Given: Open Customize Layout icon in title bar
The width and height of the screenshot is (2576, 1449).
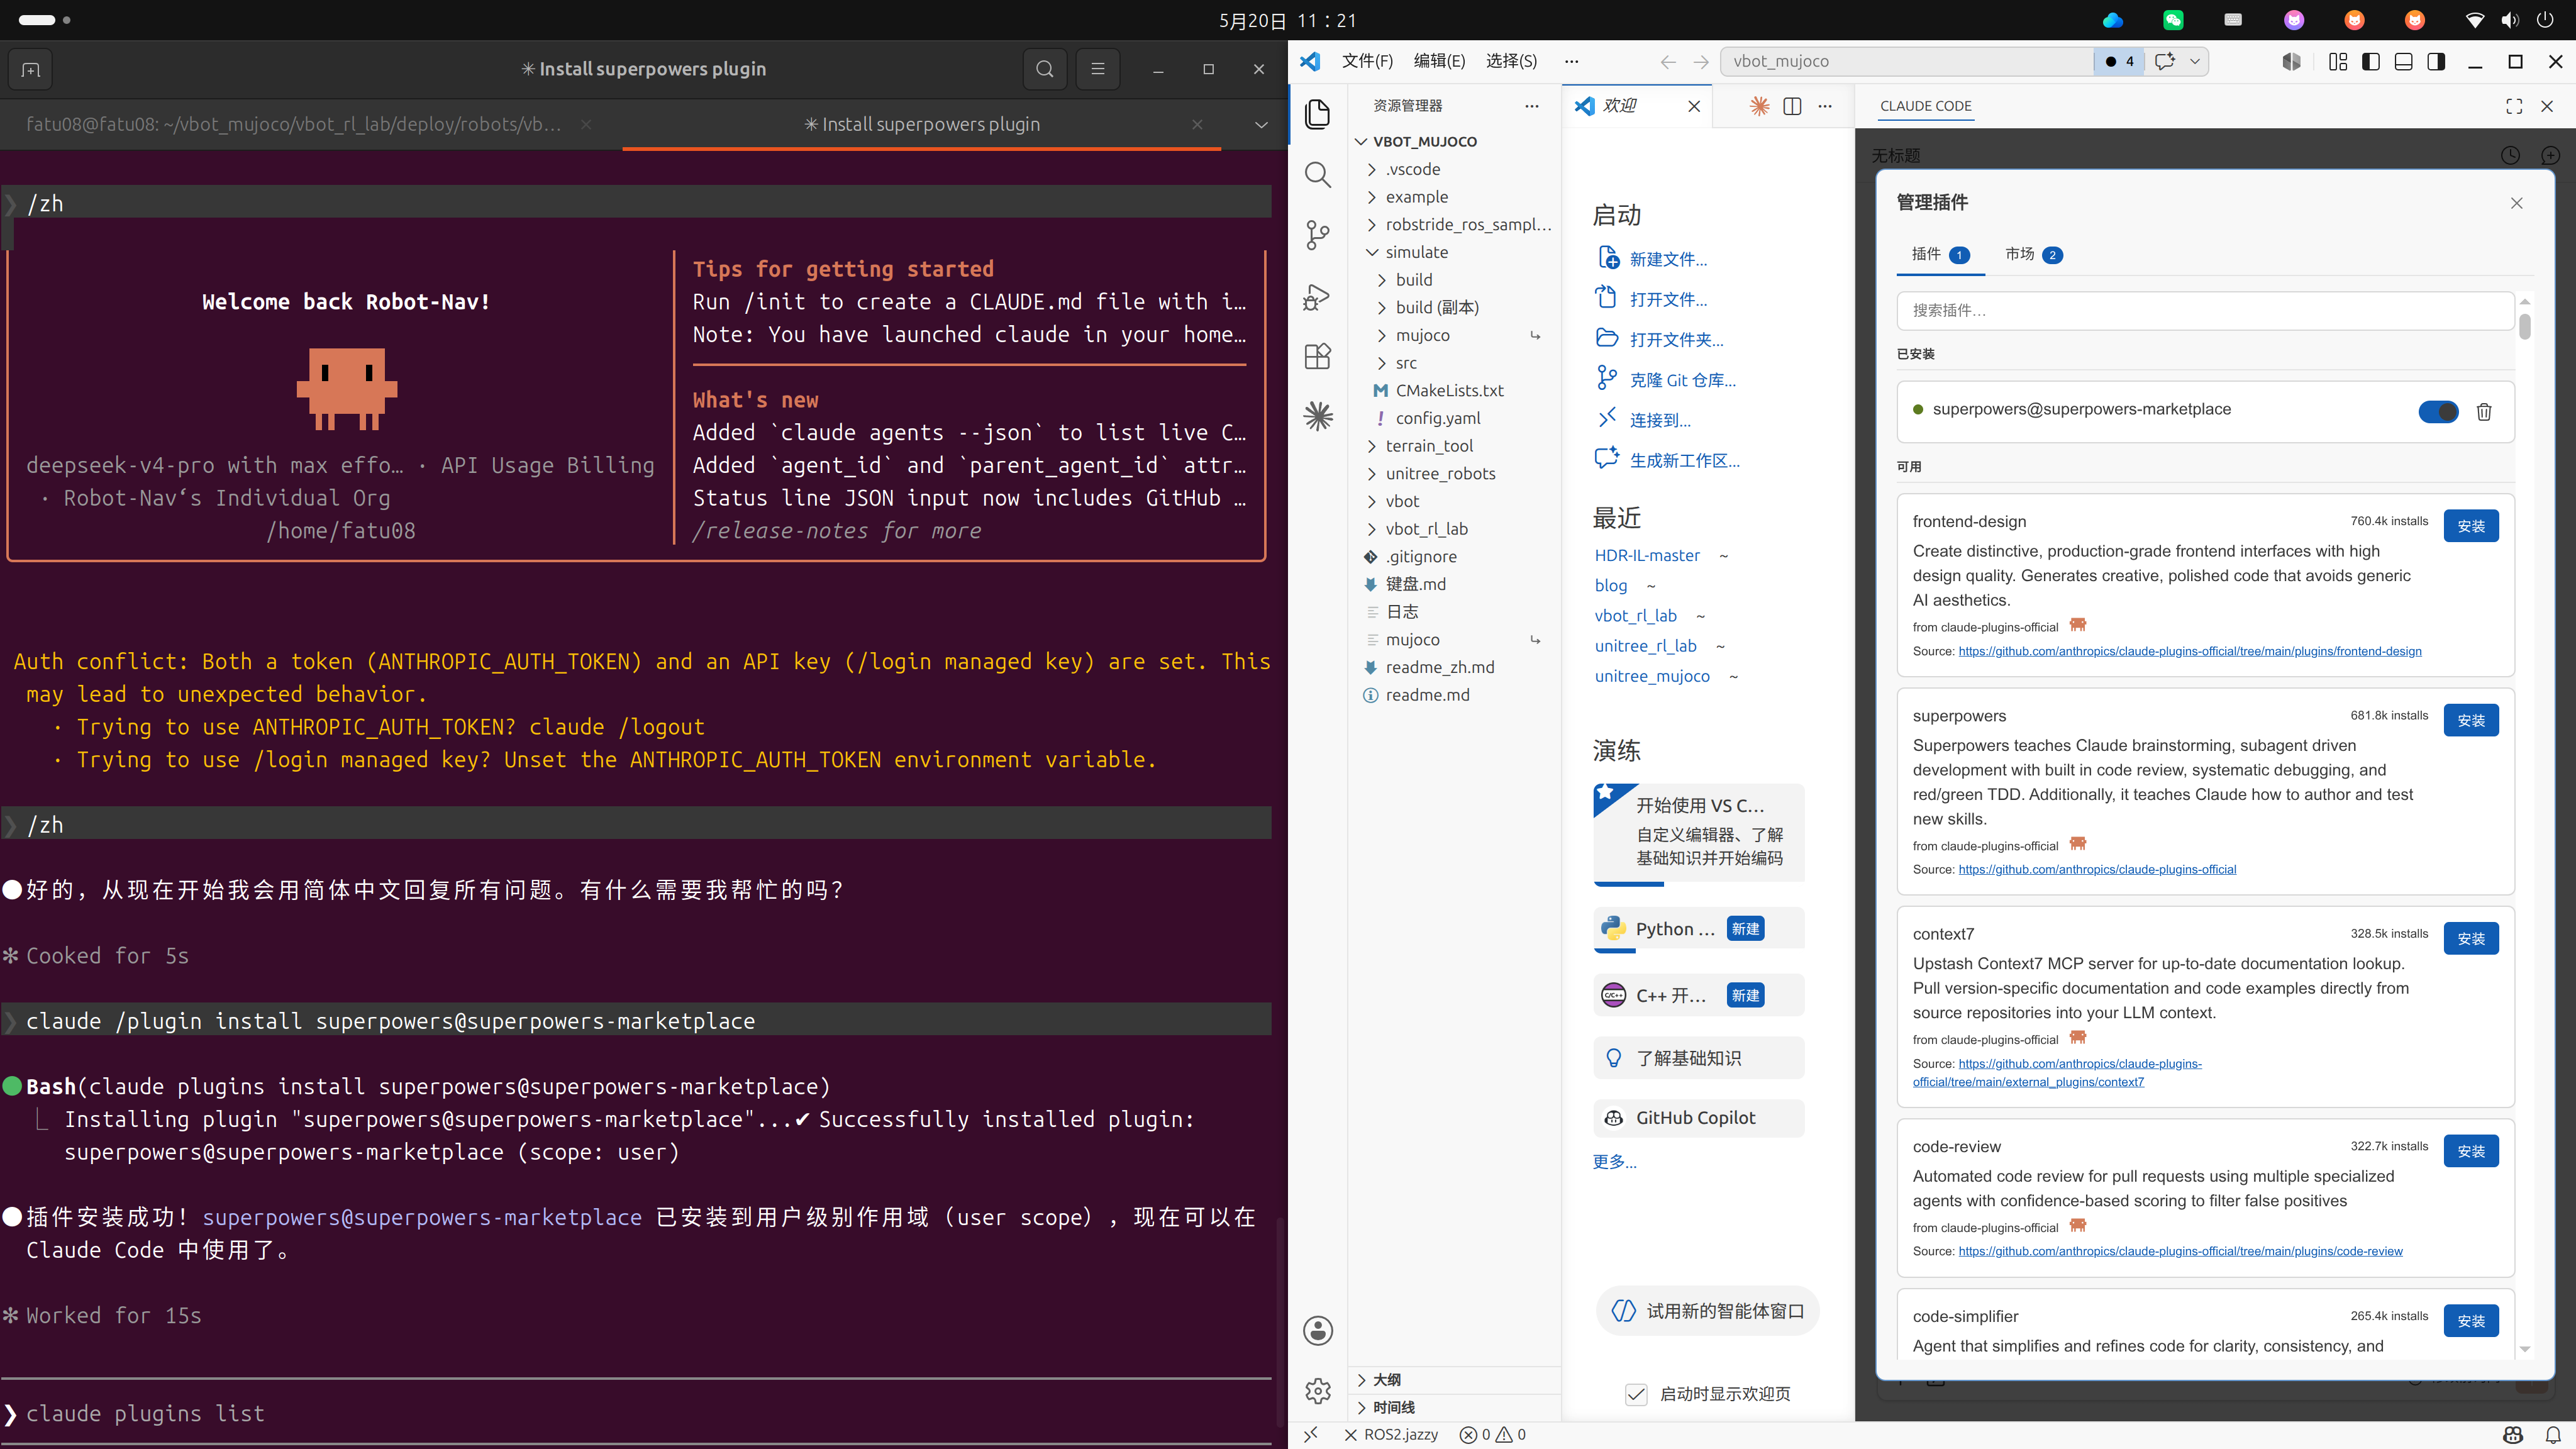Looking at the screenshot, I should 2338,61.
